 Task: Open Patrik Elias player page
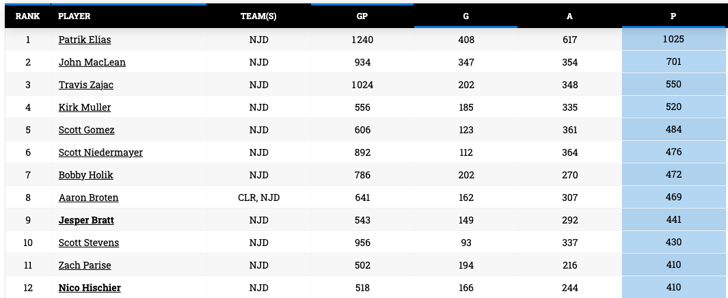pos(85,40)
